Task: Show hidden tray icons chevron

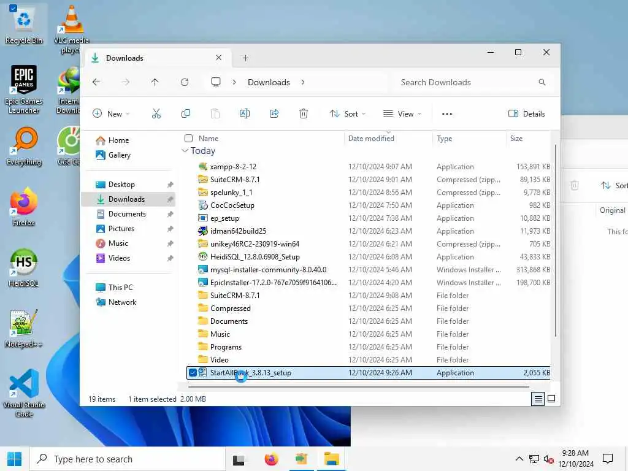Action: pyautogui.click(x=519, y=459)
